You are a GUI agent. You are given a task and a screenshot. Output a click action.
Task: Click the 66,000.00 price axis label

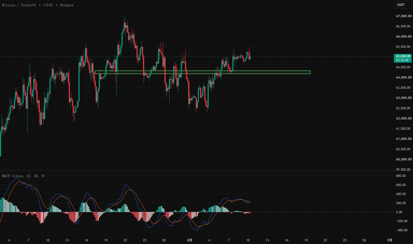[403, 36]
